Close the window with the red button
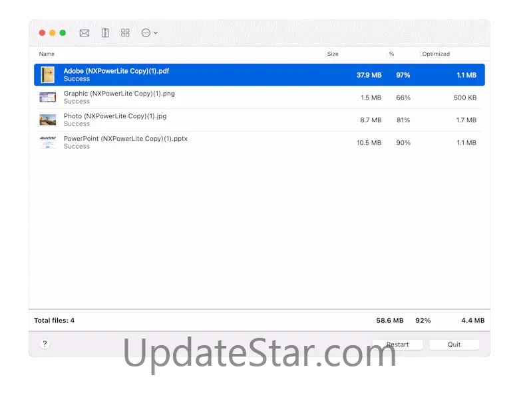This screenshot has width=519, height=395. pos(42,33)
